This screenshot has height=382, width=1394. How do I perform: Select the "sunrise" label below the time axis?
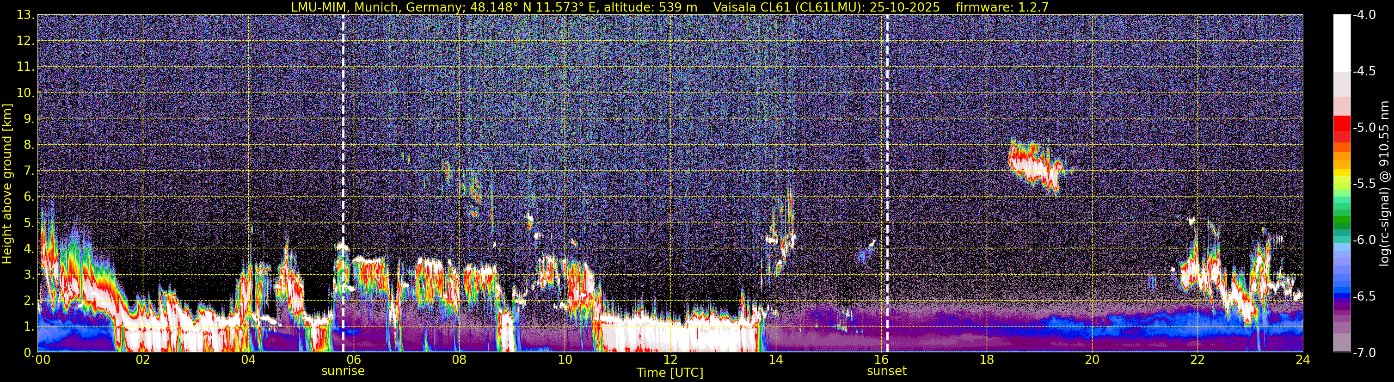click(x=343, y=371)
